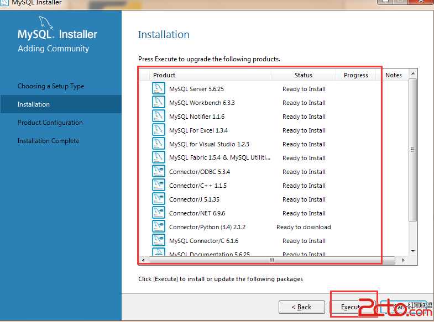Click the 'Adding Community' subtitle text

click(x=54, y=49)
